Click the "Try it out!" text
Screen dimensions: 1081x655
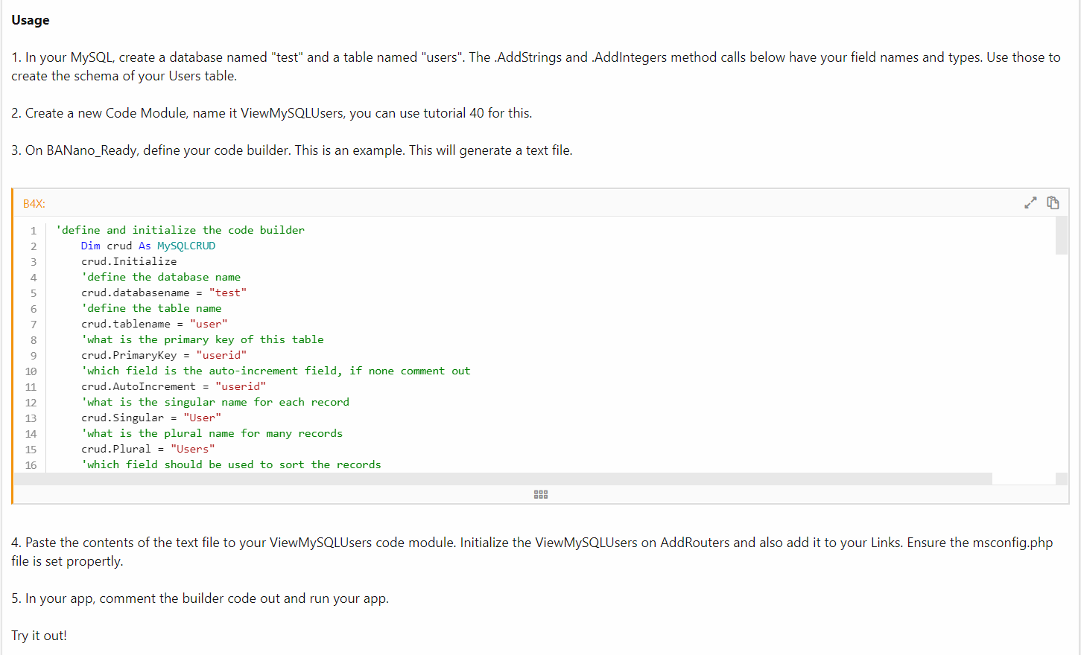point(39,636)
